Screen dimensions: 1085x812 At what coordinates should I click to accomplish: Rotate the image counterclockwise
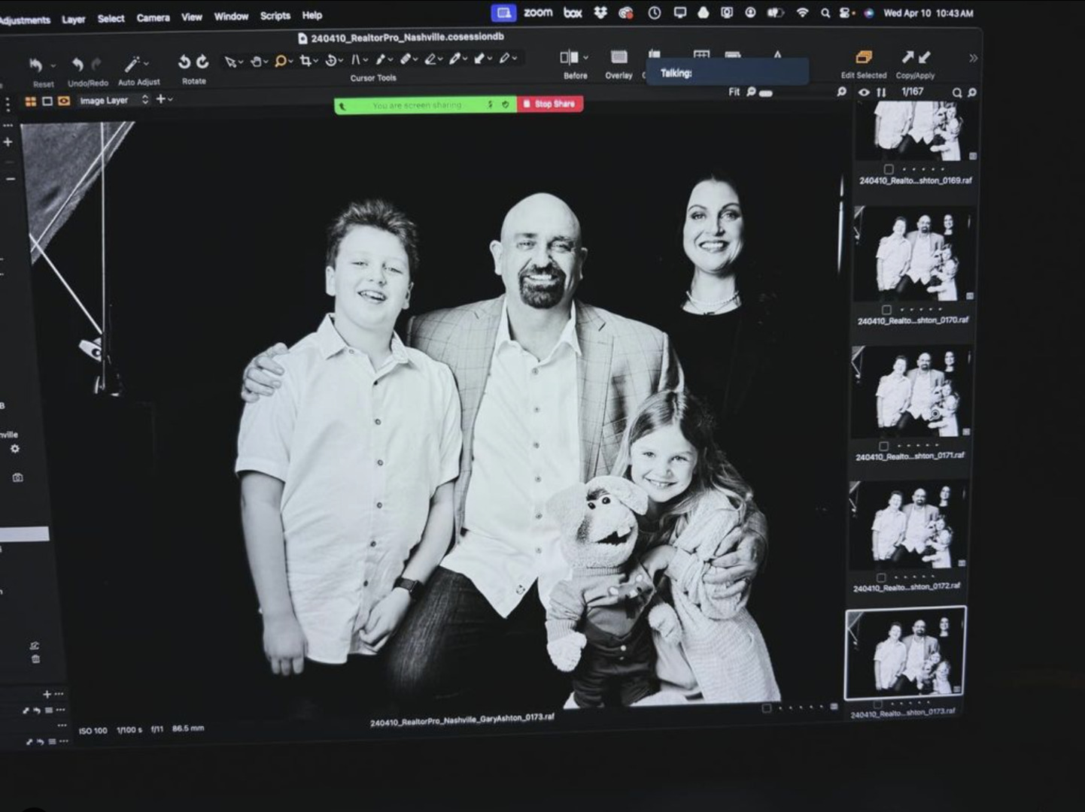click(x=184, y=62)
